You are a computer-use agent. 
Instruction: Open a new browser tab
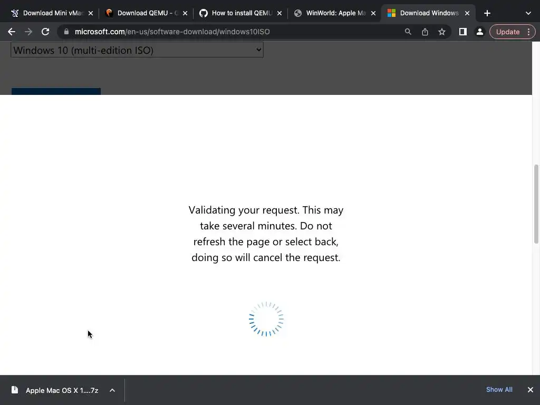pos(487,13)
